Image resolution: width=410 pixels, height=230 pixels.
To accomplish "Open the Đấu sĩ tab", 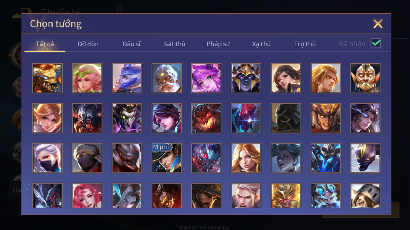I will (x=132, y=44).
